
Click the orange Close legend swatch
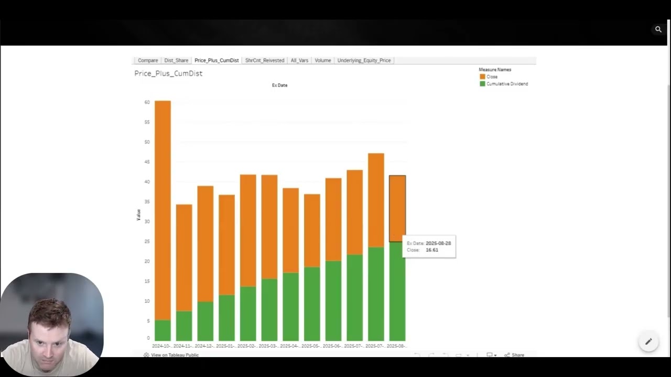(482, 76)
